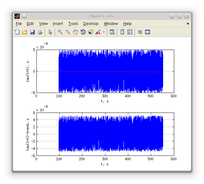Click Hide Plot Tools icon
Image resolution: width=204 pixels, height=184 pixels.
(140, 32)
